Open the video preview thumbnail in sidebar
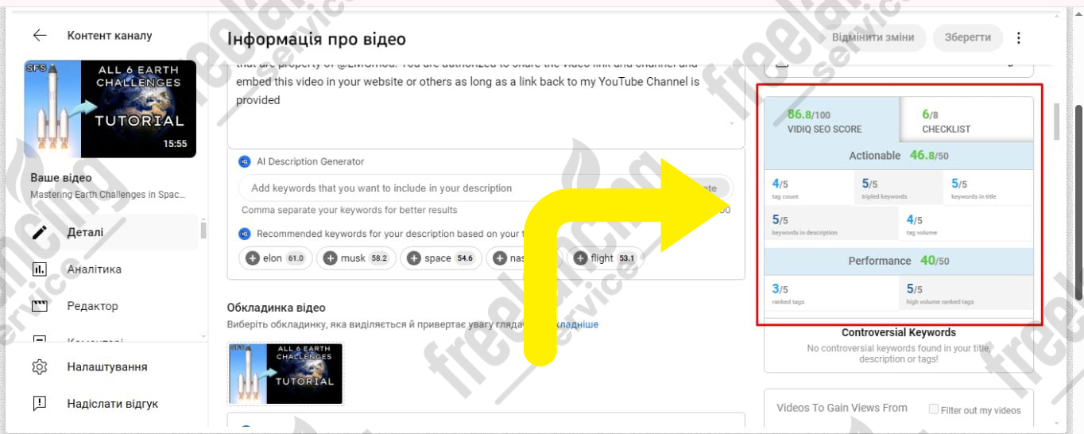 click(110, 109)
